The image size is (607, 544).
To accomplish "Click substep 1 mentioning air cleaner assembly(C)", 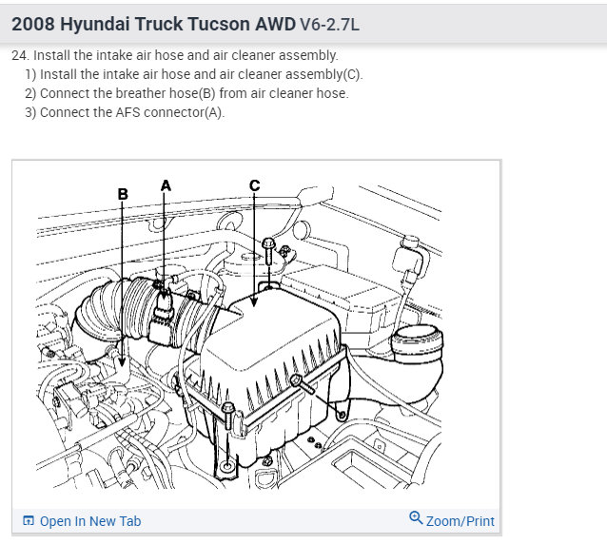I will pos(193,74).
